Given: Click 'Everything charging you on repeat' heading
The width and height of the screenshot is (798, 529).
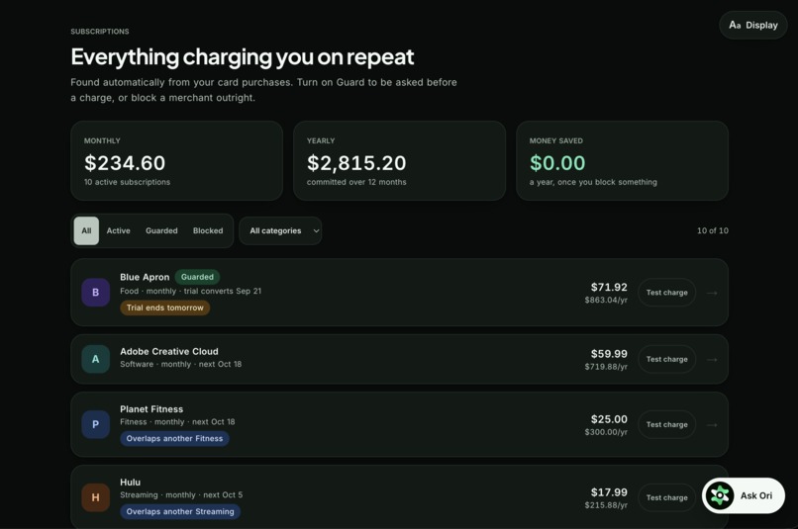Looking at the screenshot, I should (x=243, y=57).
